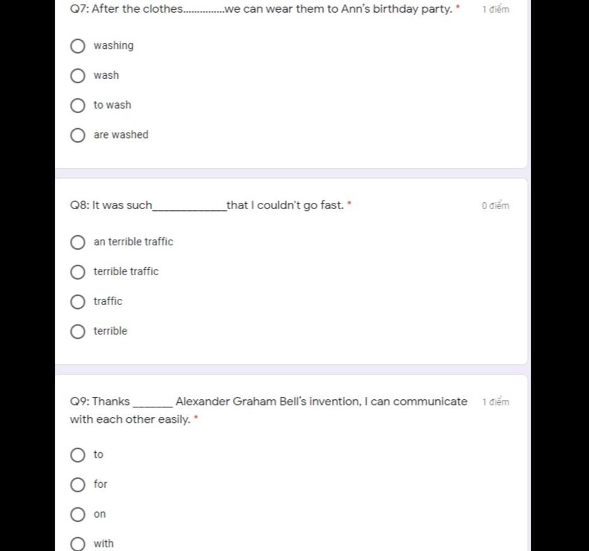The image size is (589, 551).
Task: Click the '1 điểm' label on Q7
Action: pyautogui.click(x=495, y=10)
